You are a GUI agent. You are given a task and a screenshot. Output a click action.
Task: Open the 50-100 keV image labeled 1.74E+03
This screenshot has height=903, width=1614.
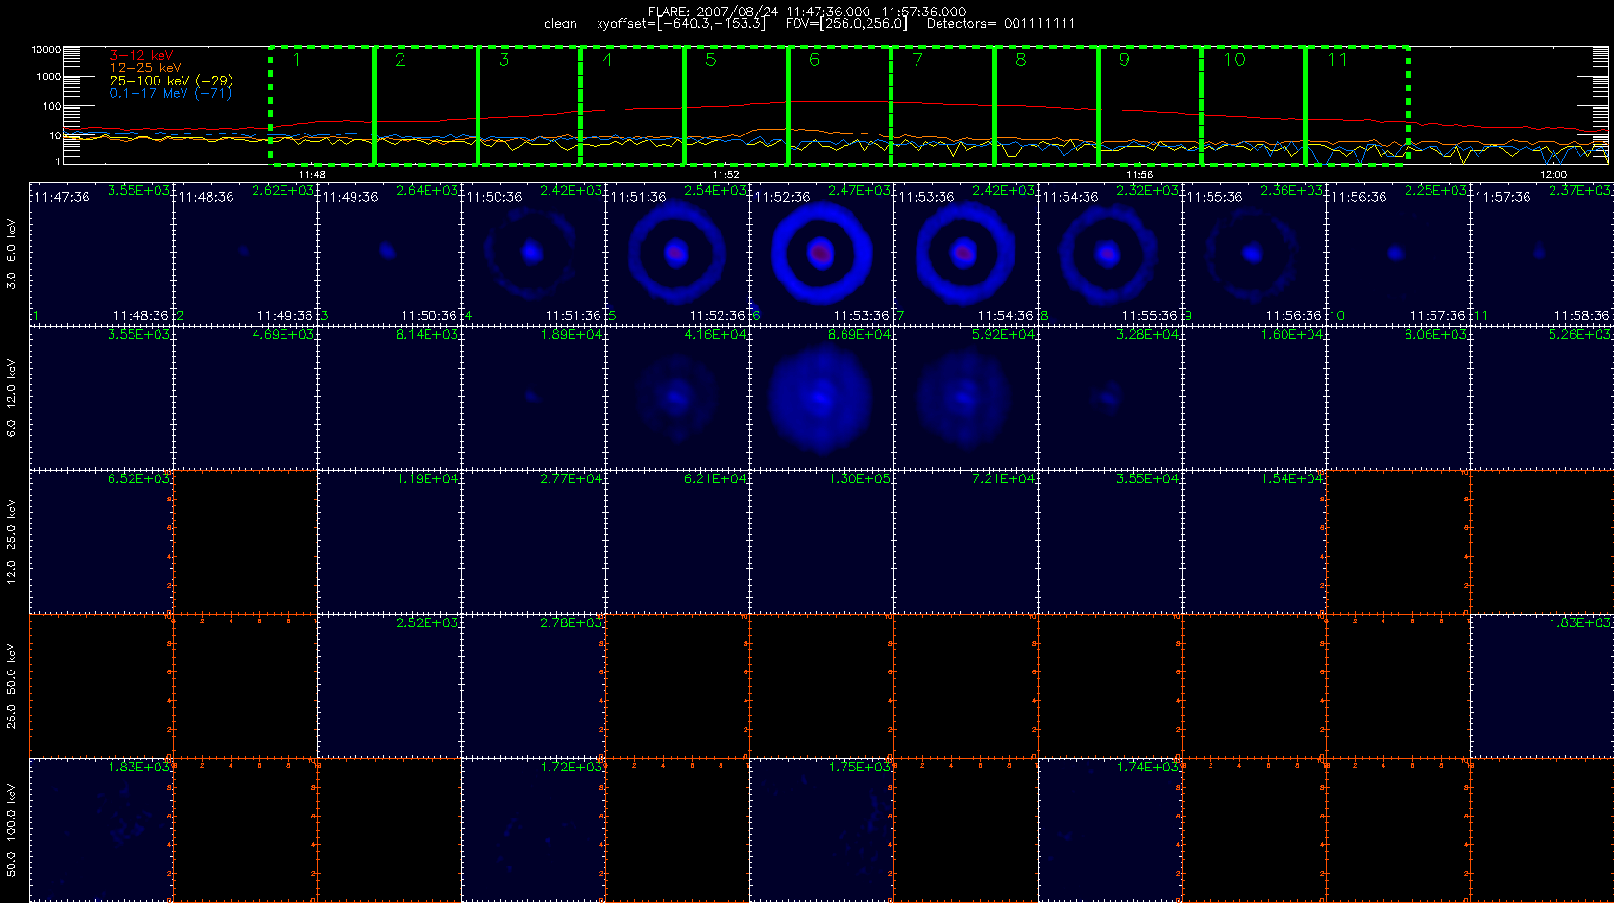coord(1110,830)
